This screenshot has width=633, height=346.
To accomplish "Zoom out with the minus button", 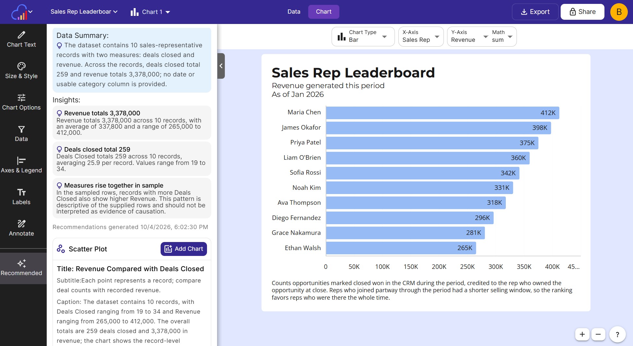I will [598, 334].
